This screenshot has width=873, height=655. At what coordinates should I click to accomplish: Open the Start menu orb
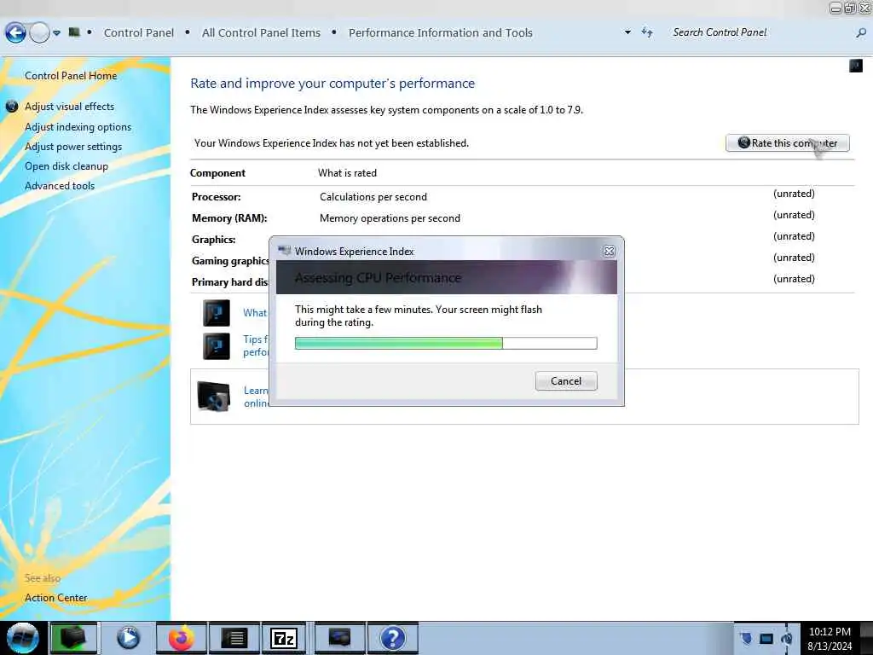pos(23,638)
